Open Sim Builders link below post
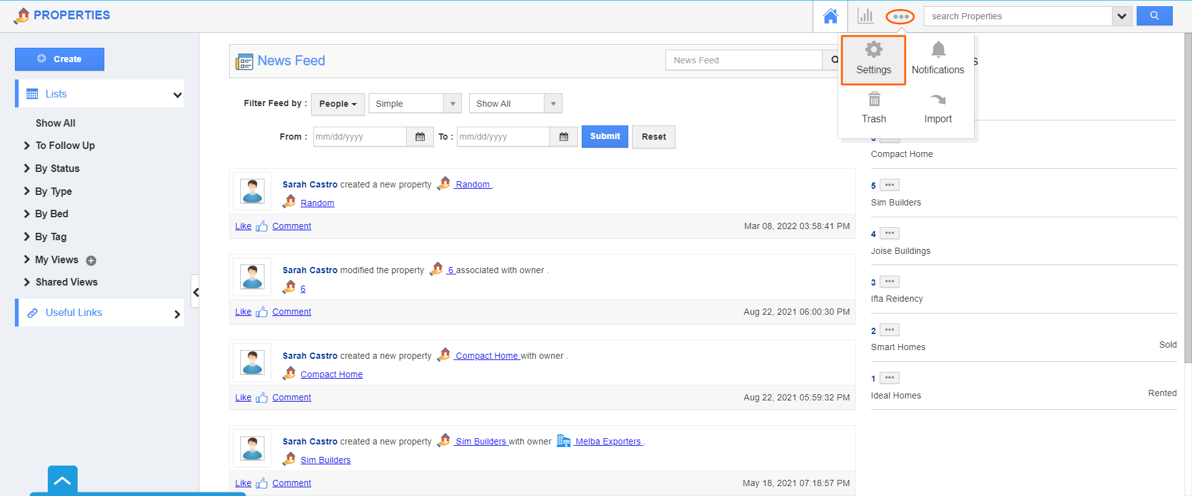The image size is (1192, 496). (x=325, y=460)
